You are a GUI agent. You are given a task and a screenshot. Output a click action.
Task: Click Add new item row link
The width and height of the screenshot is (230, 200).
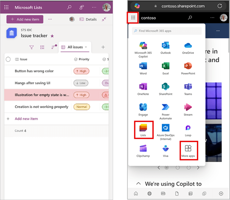click(x=26, y=119)
